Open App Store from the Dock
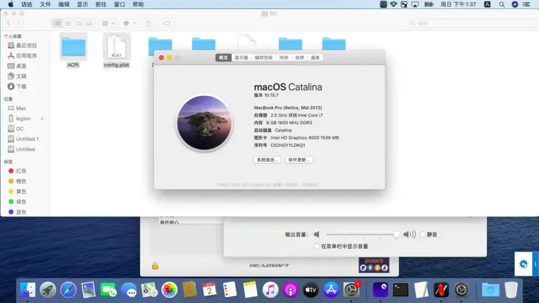The width and height of the screenshot is (539, 303). pos(331,290)
